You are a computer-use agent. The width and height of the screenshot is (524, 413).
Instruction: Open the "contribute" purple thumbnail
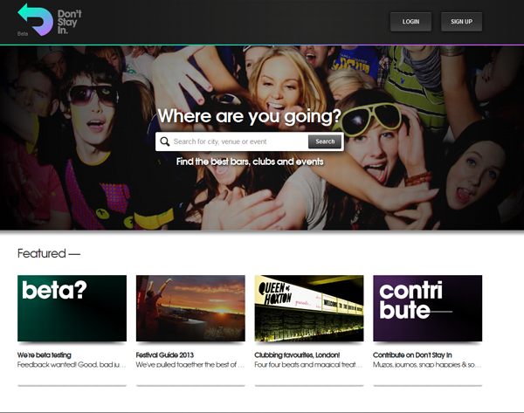[x=427, y=308]
